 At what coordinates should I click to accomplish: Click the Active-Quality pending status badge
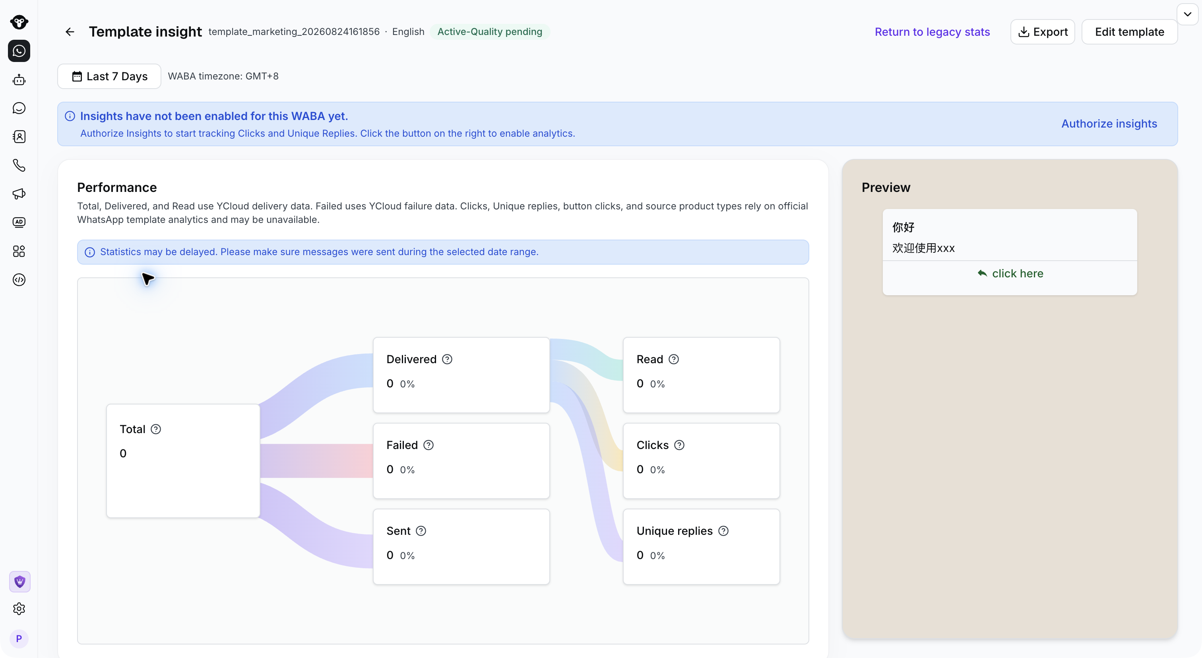pos(489,32)
